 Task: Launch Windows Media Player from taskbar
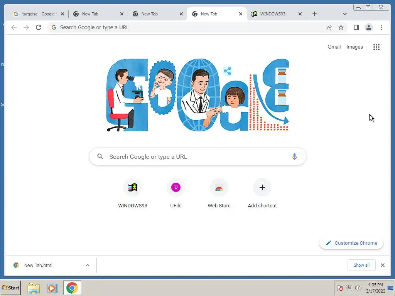52,288
